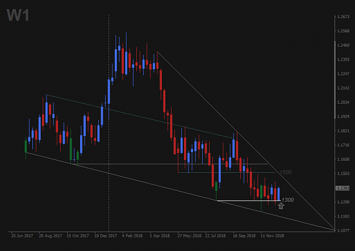Click the 1.2460 price axis value
Screen dimensions: 355x251
[x=343, y=45]
